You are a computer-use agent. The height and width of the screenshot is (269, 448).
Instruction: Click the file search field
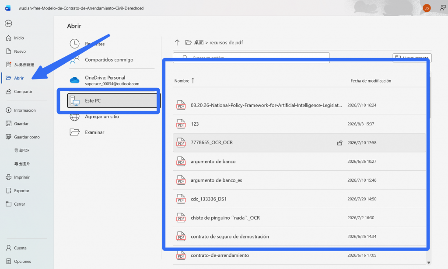[251, 58]
